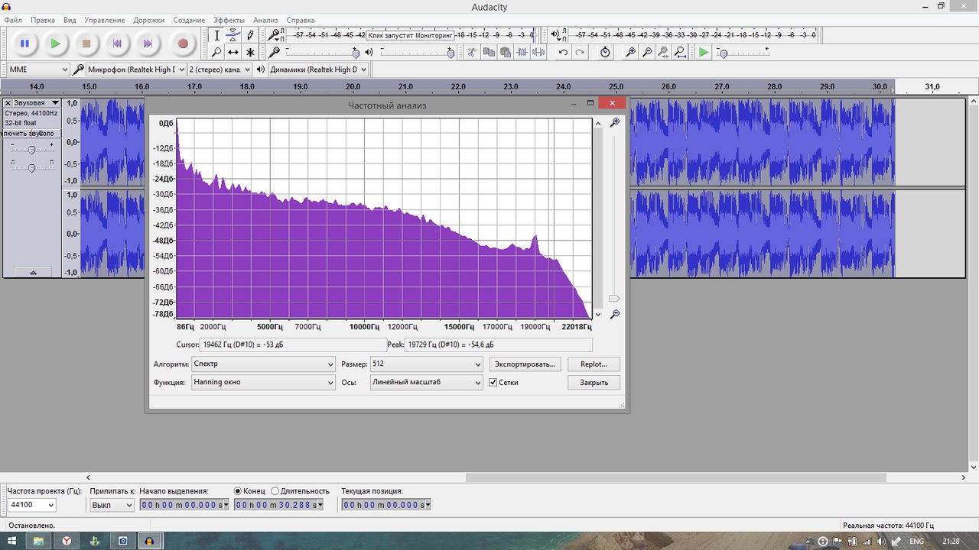Click the Undo arrow icon

(x=564, y=52)
